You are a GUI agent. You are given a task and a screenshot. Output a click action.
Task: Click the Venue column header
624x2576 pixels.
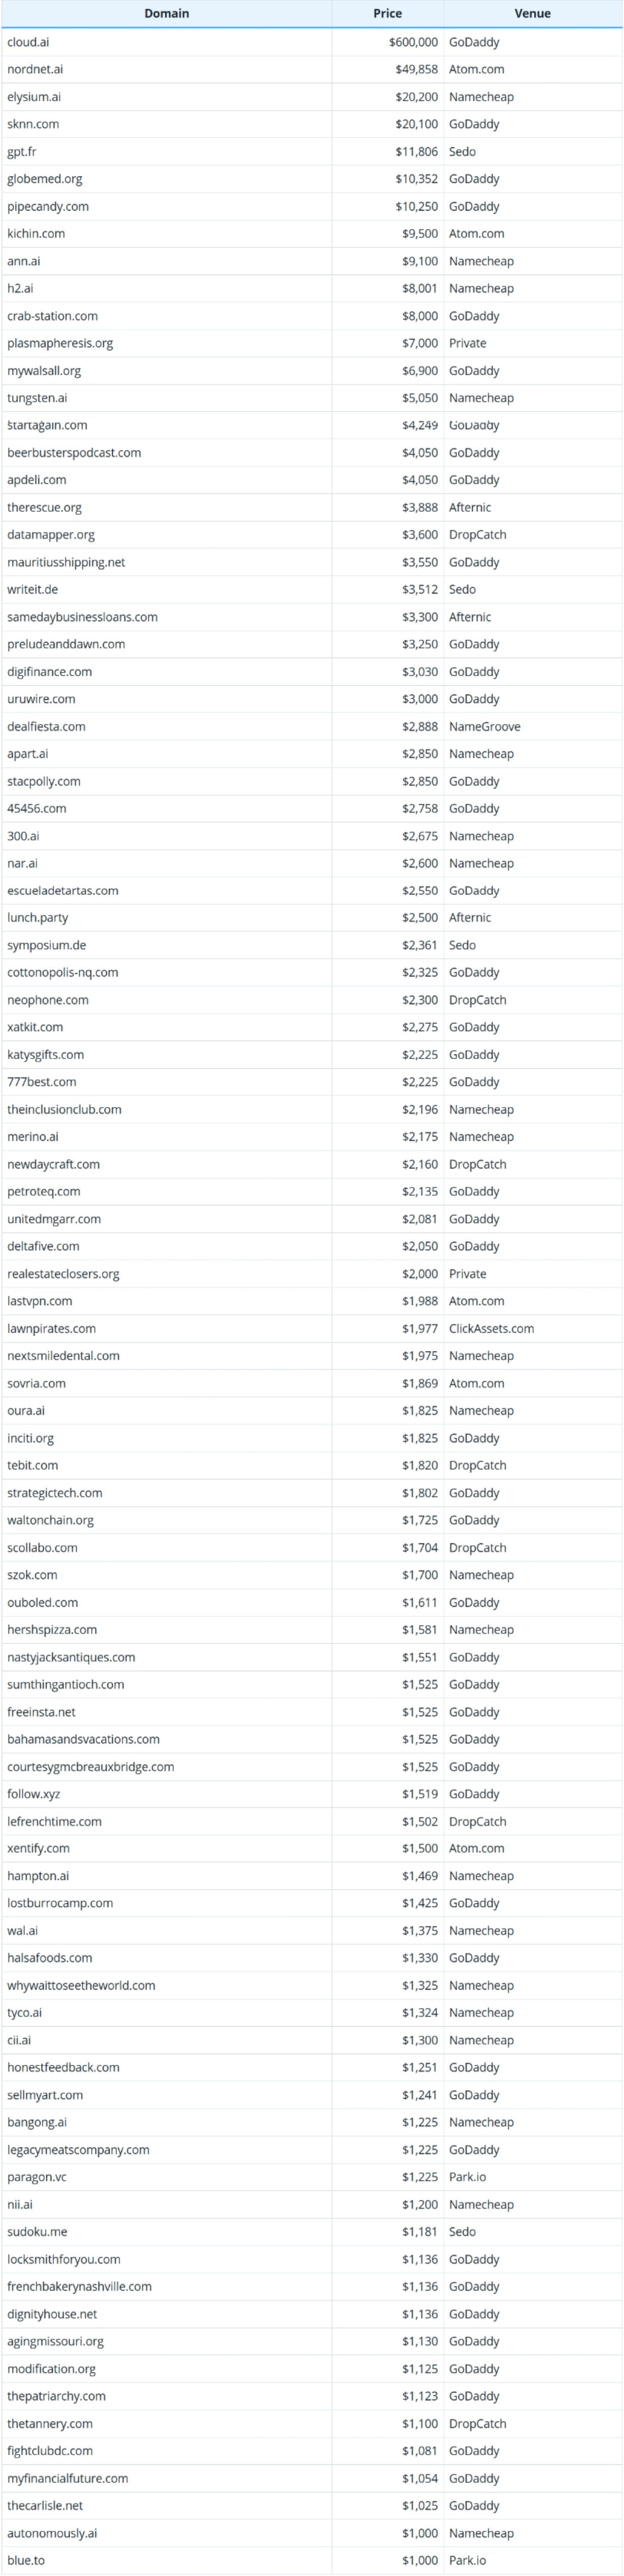(532, 14)
